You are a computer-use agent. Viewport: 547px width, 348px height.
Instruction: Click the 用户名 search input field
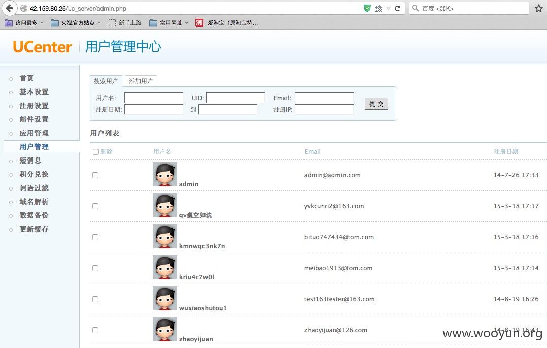pos(154,98)
